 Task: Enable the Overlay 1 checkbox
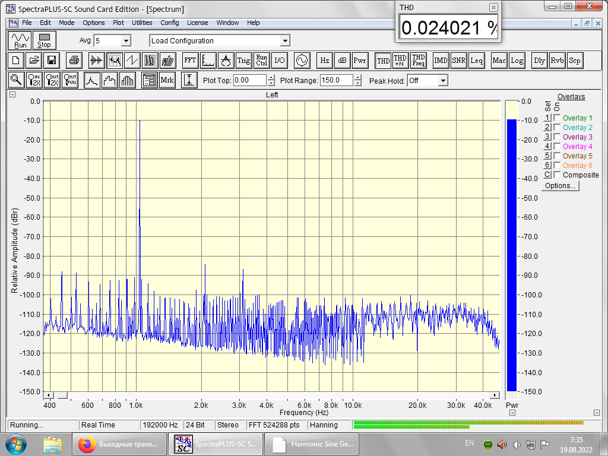[557, 118]
